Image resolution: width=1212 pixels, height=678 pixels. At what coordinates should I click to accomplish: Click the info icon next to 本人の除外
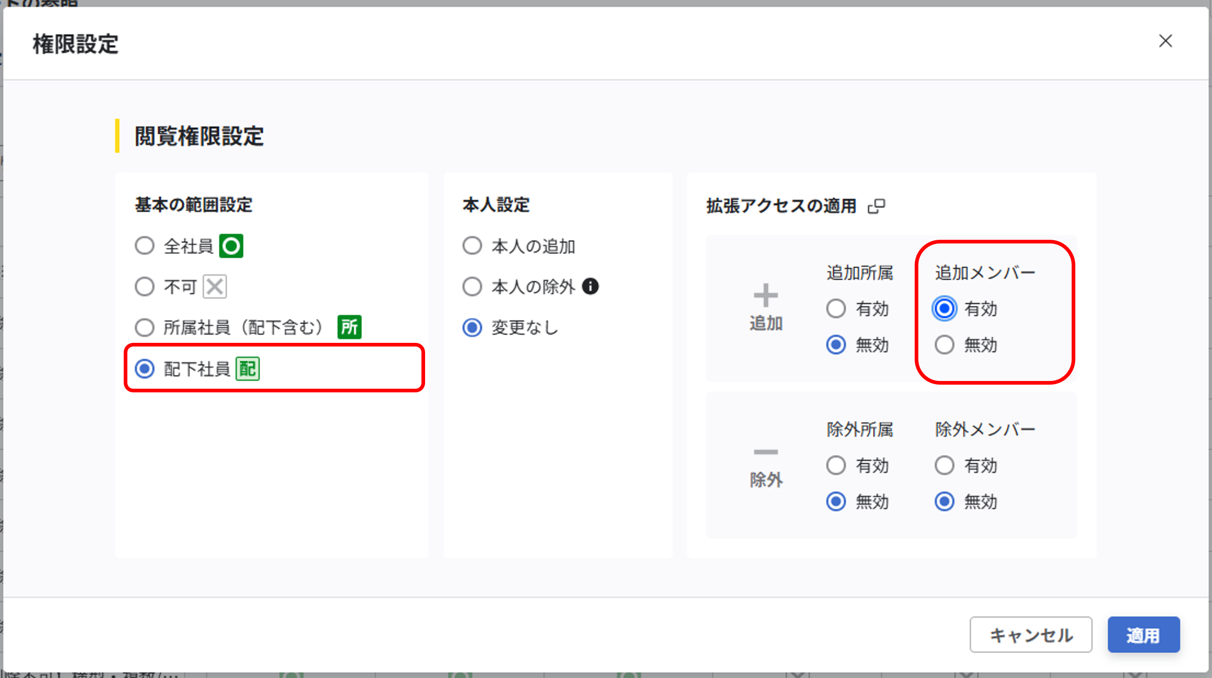point(591,286)
